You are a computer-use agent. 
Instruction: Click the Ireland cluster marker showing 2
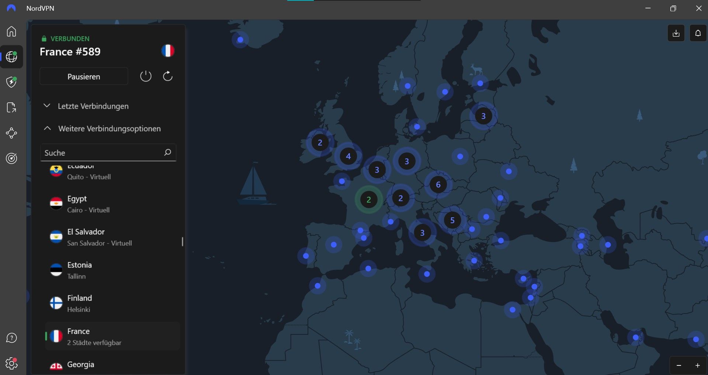tap(320, 142)
